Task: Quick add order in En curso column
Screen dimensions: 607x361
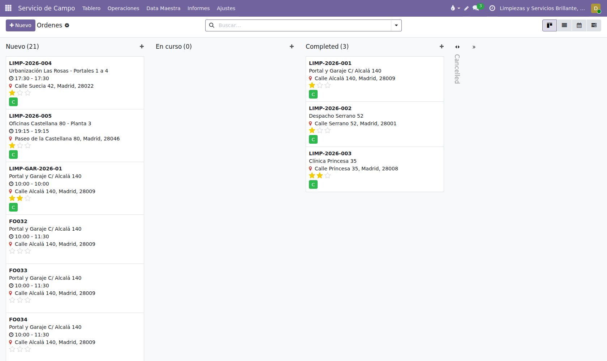Action: 292,47
